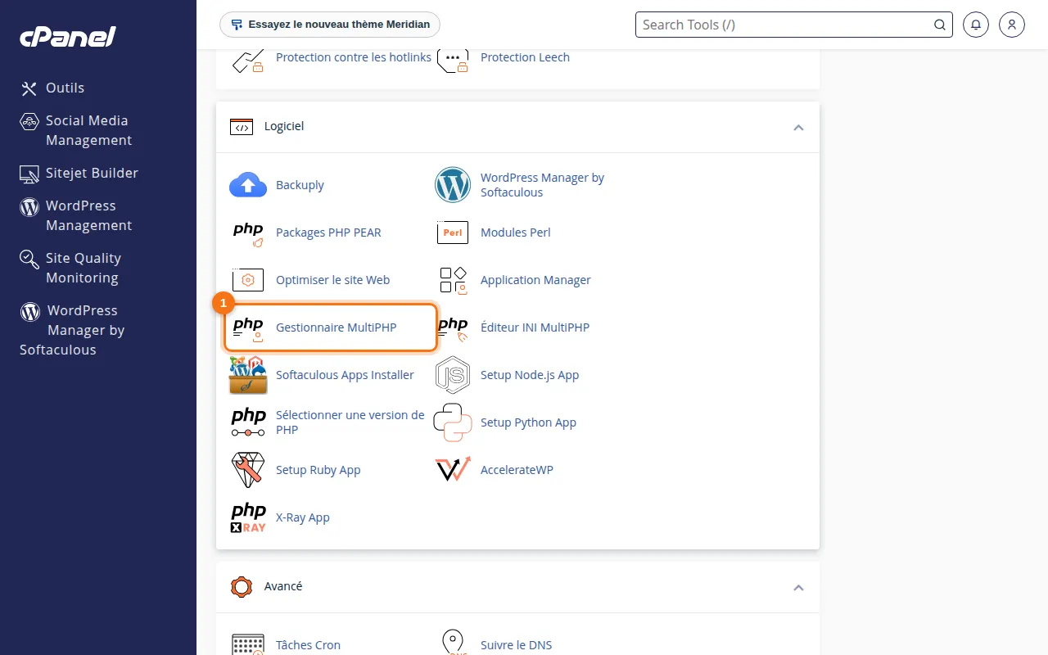
Task: Open Gestionnaire MultiPHP link
Action: (336, 327)
